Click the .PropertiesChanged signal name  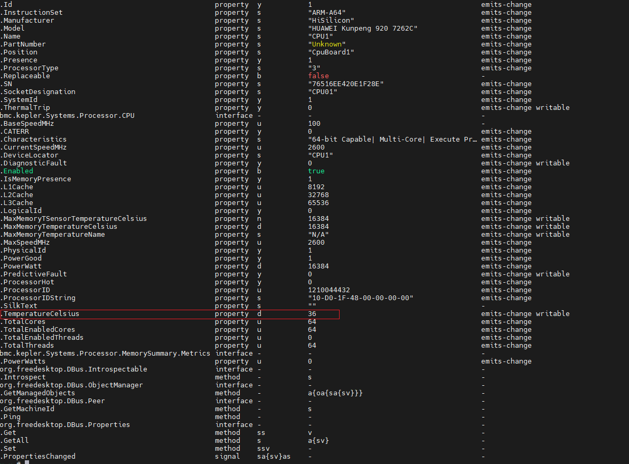point(39,457)
